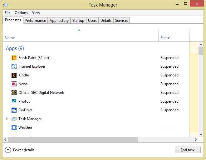Viewport: 206px width, 160px height.
Task: Click Suspended status of Photos
Action: coord(169,101)
